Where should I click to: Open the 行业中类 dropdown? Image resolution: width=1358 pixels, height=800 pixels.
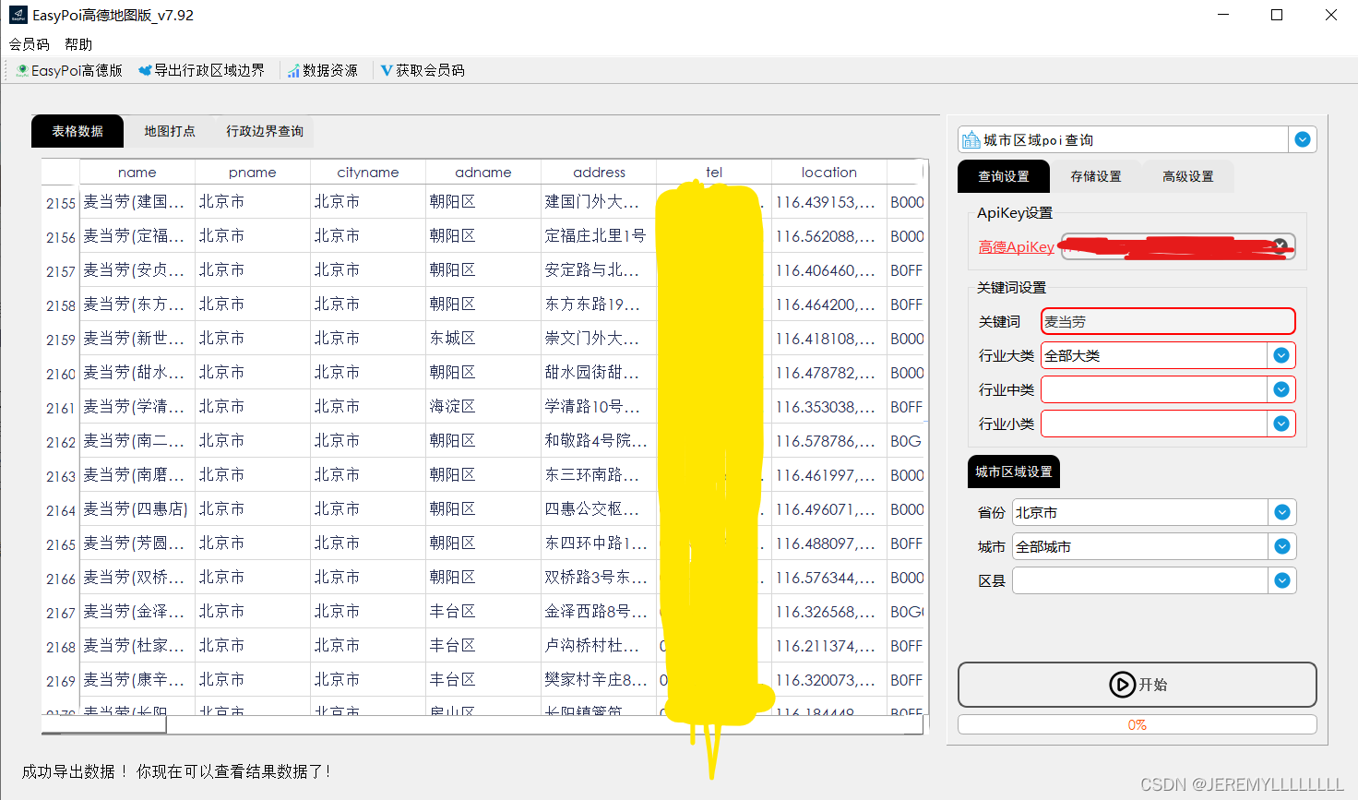1281,389
